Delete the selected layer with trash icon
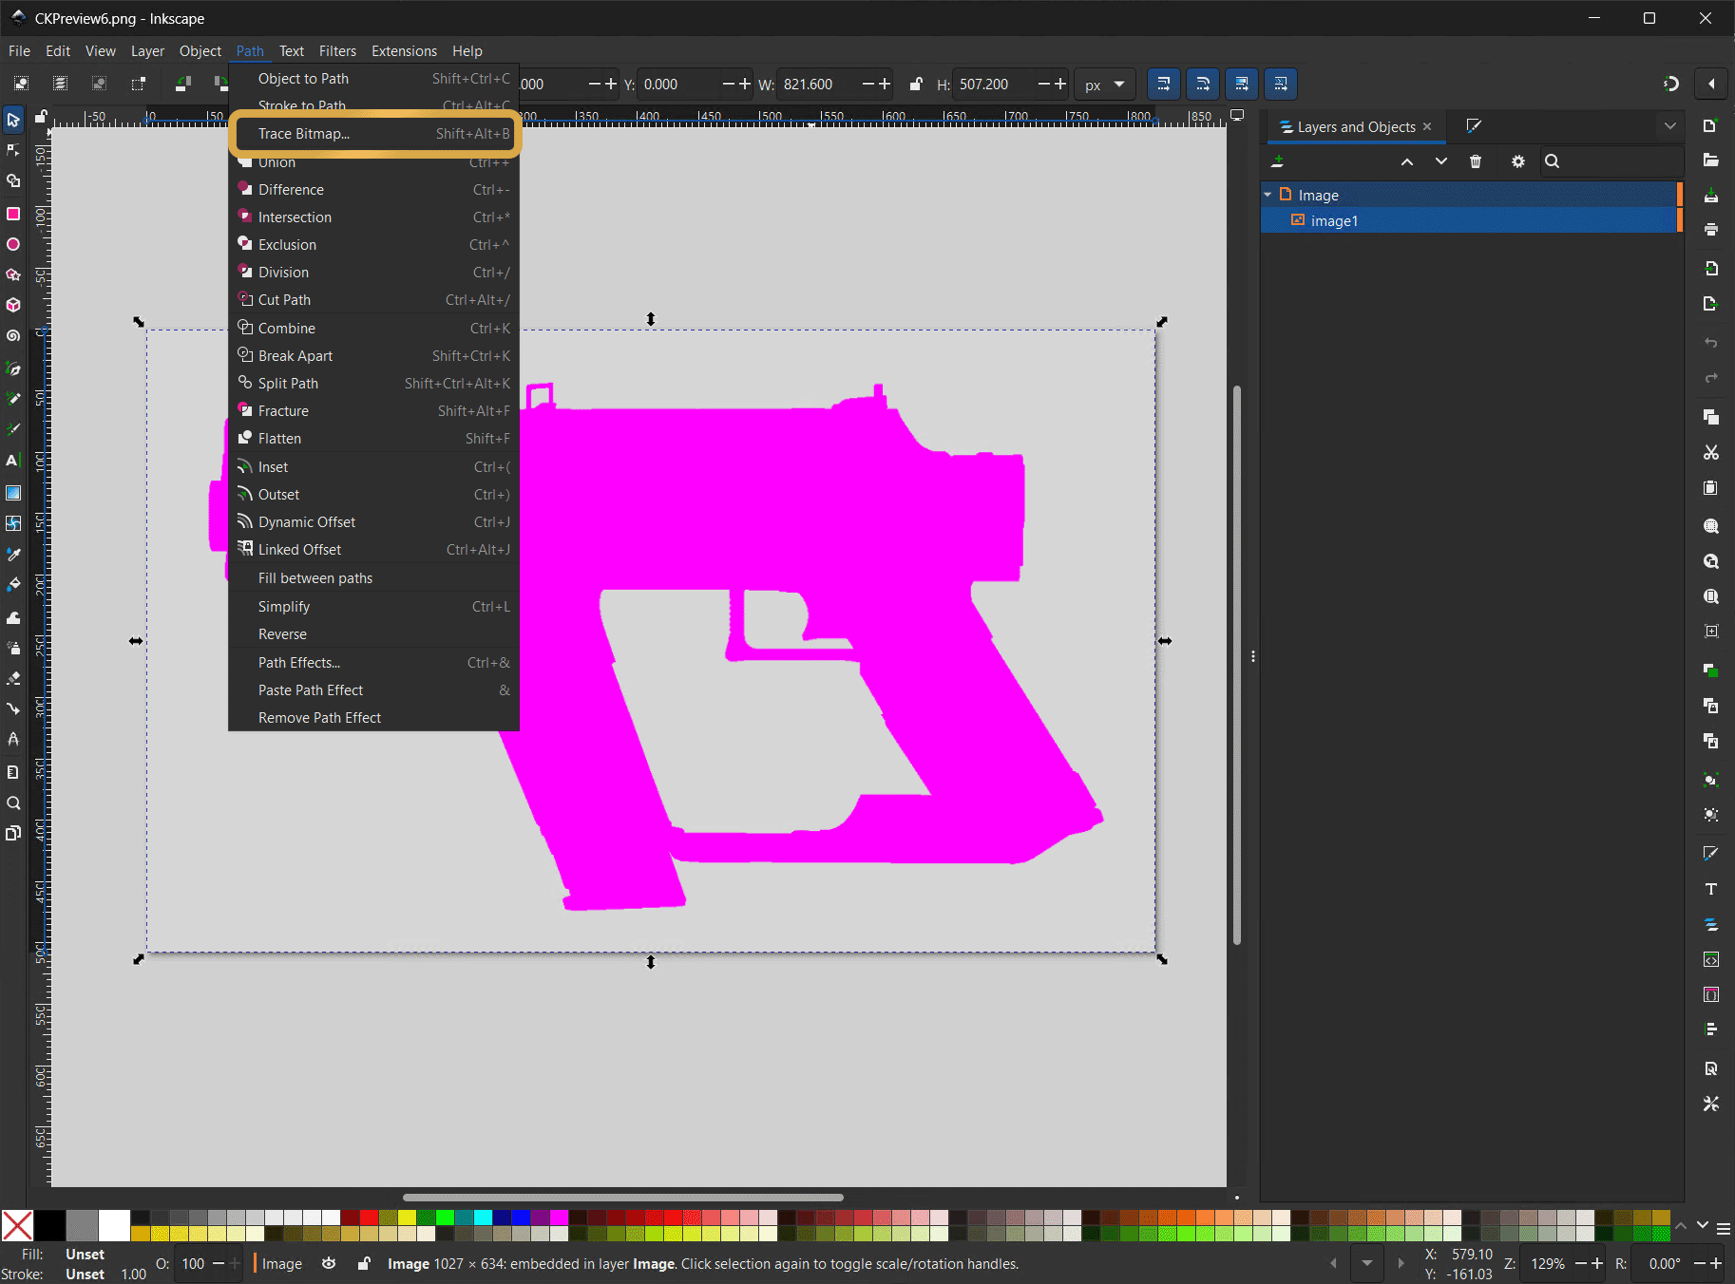 (x=1476, y=161)
